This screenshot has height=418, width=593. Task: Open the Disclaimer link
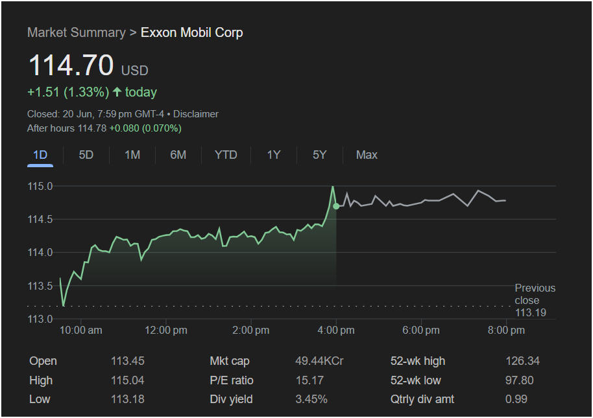click(x=196, y=114)
